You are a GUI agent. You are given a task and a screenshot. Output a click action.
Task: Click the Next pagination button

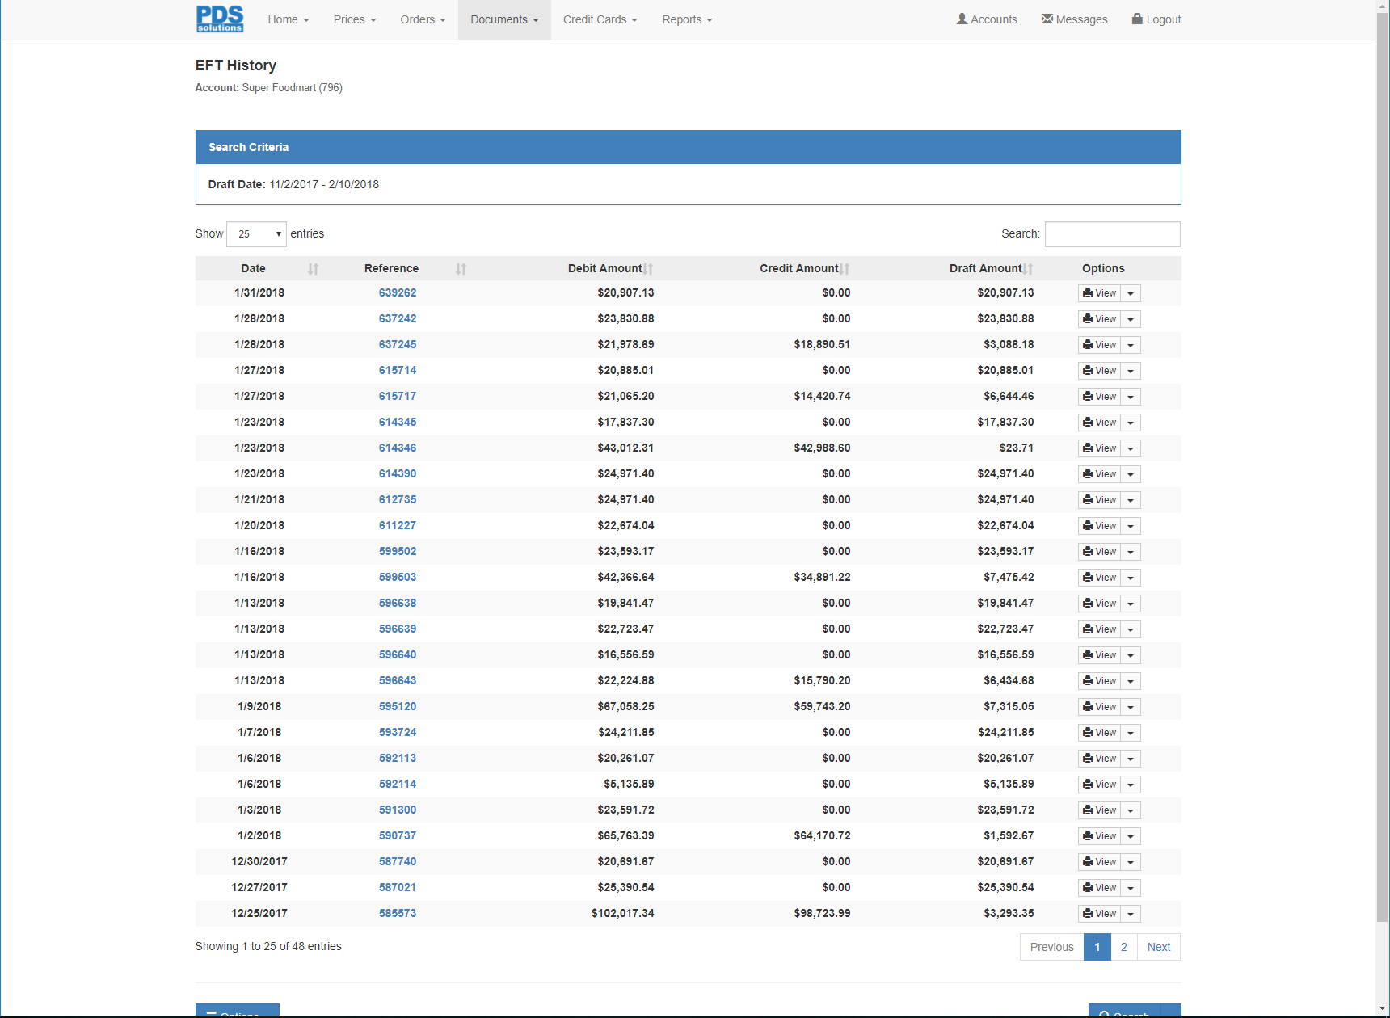[1158, 947]
